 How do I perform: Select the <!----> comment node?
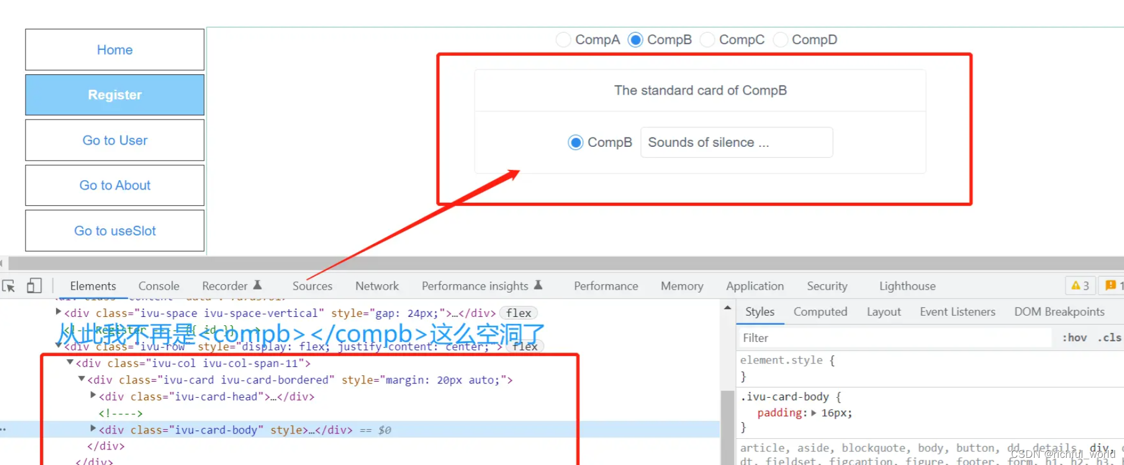pos(121,413)
